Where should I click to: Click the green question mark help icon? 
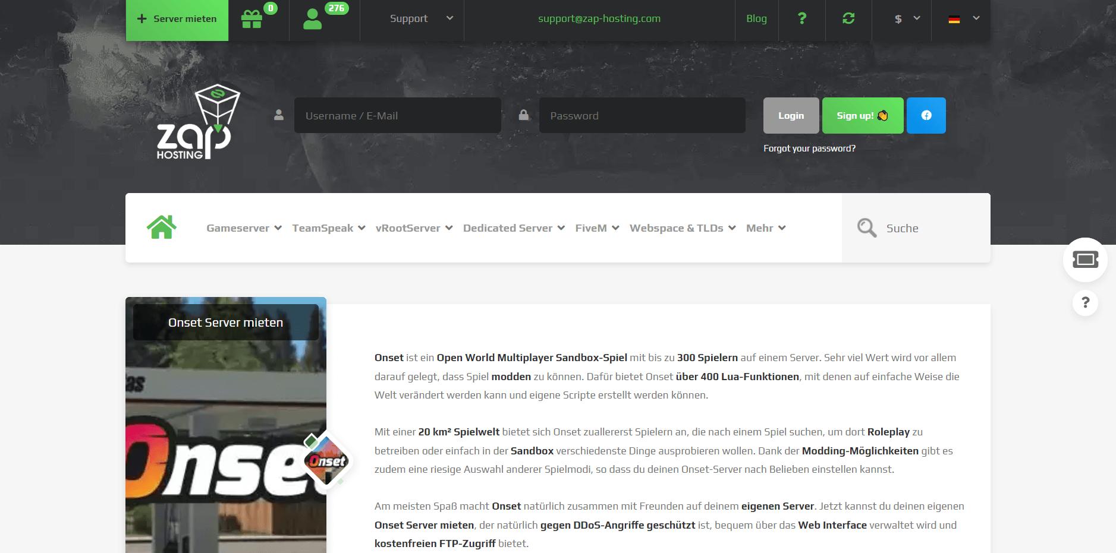802,18
